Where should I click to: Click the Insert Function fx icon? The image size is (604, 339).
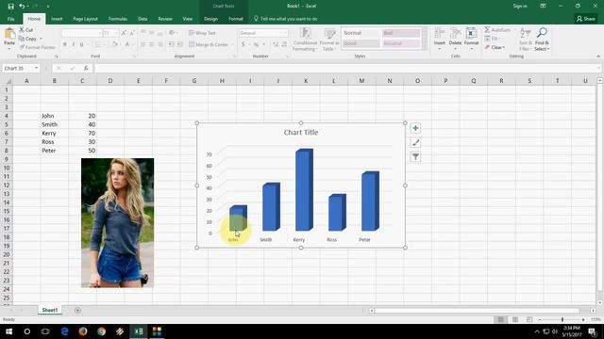[86, 69]
